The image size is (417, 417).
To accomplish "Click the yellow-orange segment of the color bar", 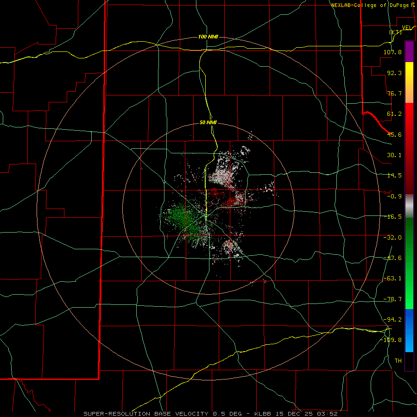I will [x=409, y=82].
